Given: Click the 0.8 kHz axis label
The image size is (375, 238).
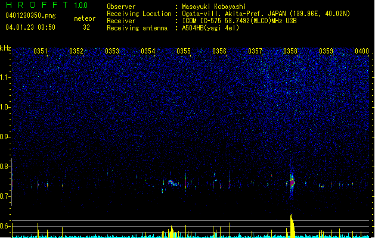Looking at the screenshot, I should (x=5, y=167).
